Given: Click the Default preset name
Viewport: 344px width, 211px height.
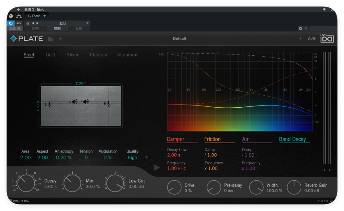Looking at the screenshot, I should (179, 39).
